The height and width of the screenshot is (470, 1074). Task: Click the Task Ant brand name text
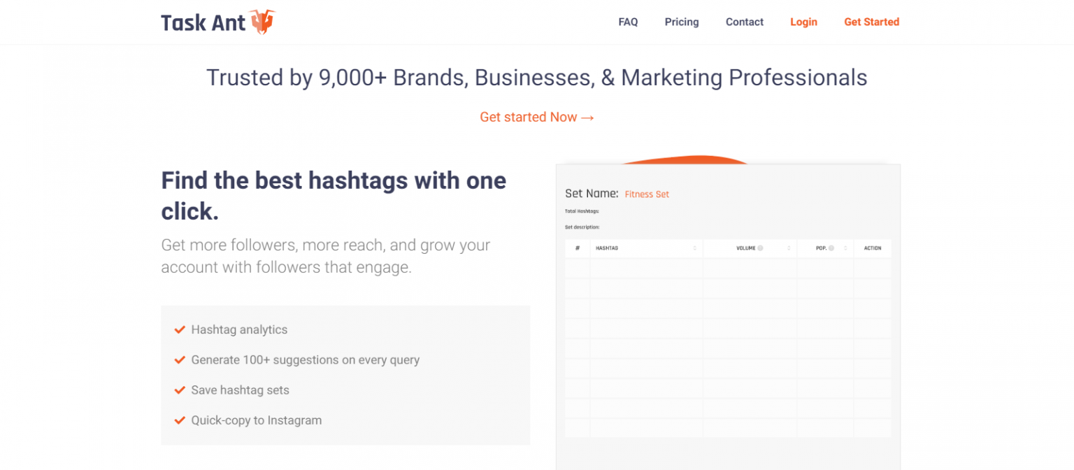pos(203,22)
